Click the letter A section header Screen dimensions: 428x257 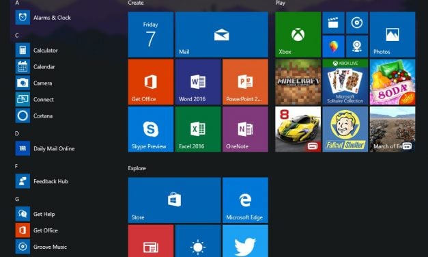[17, 3]
